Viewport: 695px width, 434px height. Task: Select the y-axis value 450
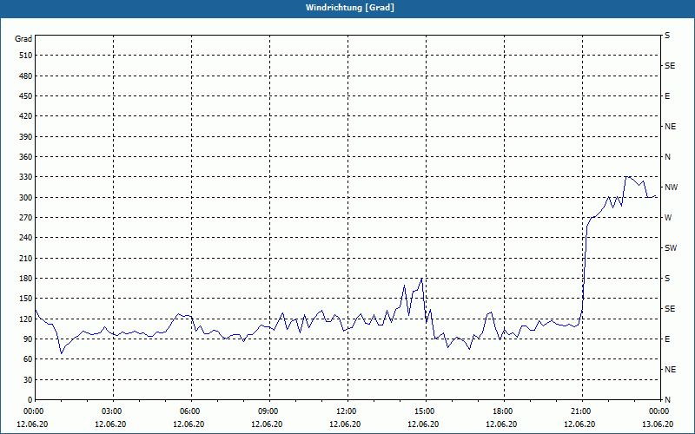coord(26,96)
